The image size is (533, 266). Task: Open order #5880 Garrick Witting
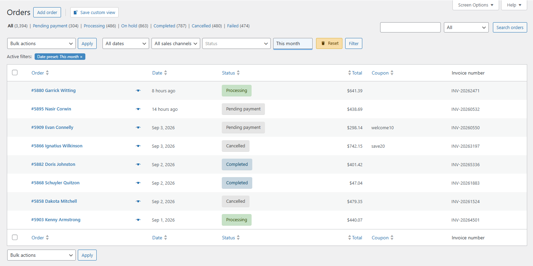point(53,91)
